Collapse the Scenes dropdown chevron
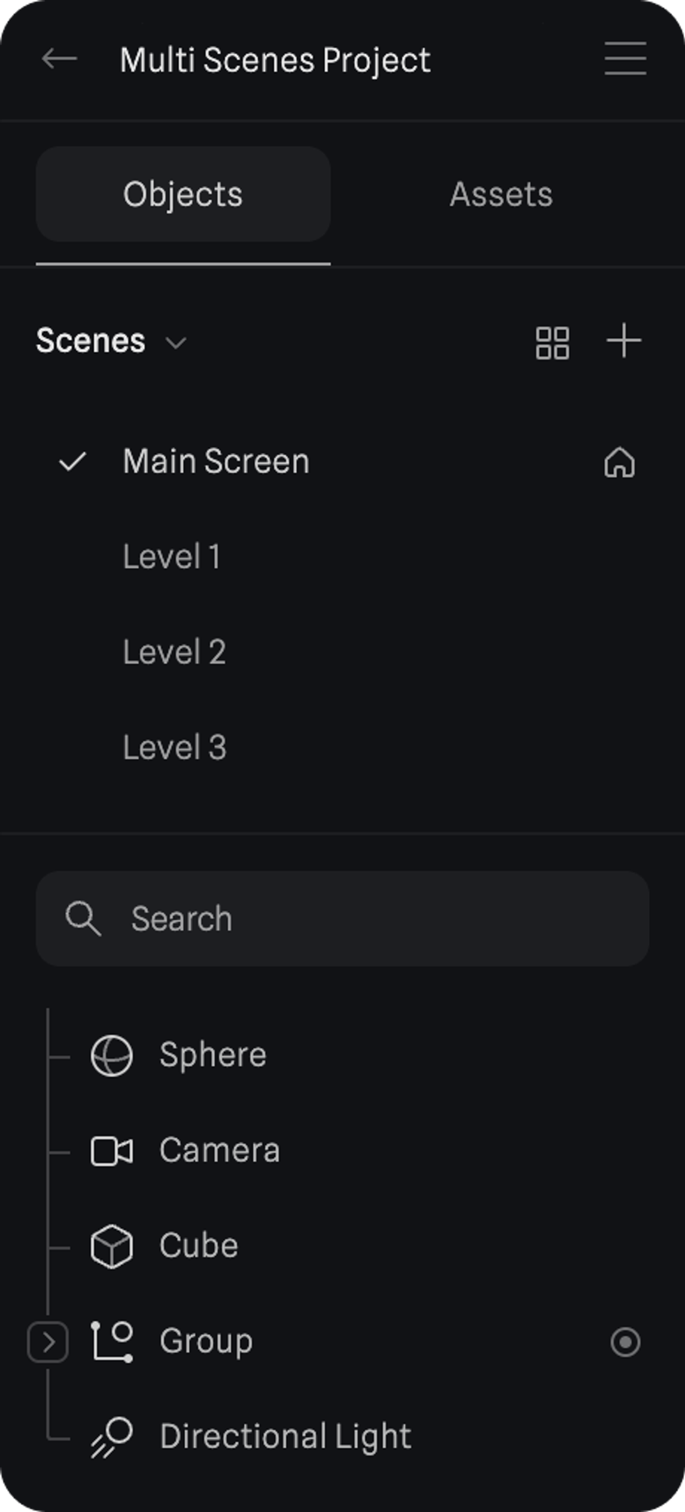685x1512 pixels. (x=176, y=343)
